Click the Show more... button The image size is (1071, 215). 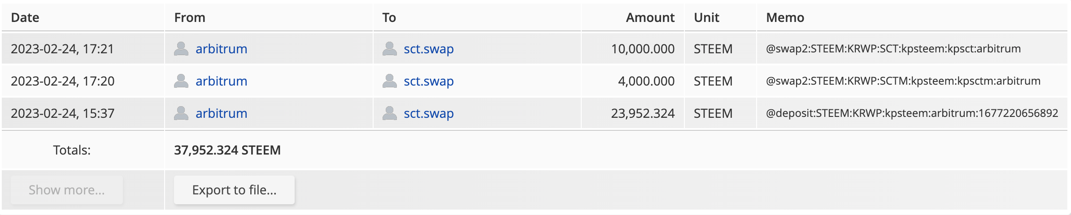67,190
